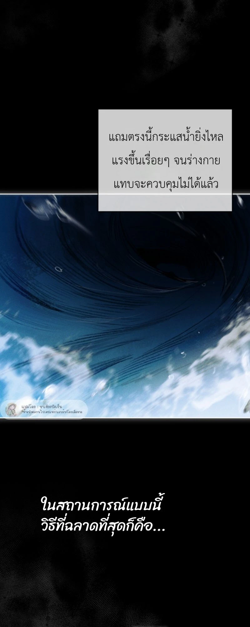Click the narration line 'แทบจะควบคุมไม่ได้แล้ว'
This screenshot has width=250, height=627.
point(166,184)
